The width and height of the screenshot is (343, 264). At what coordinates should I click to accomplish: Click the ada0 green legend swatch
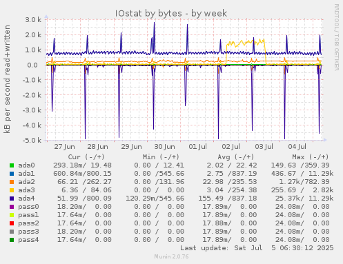point(12,165)
